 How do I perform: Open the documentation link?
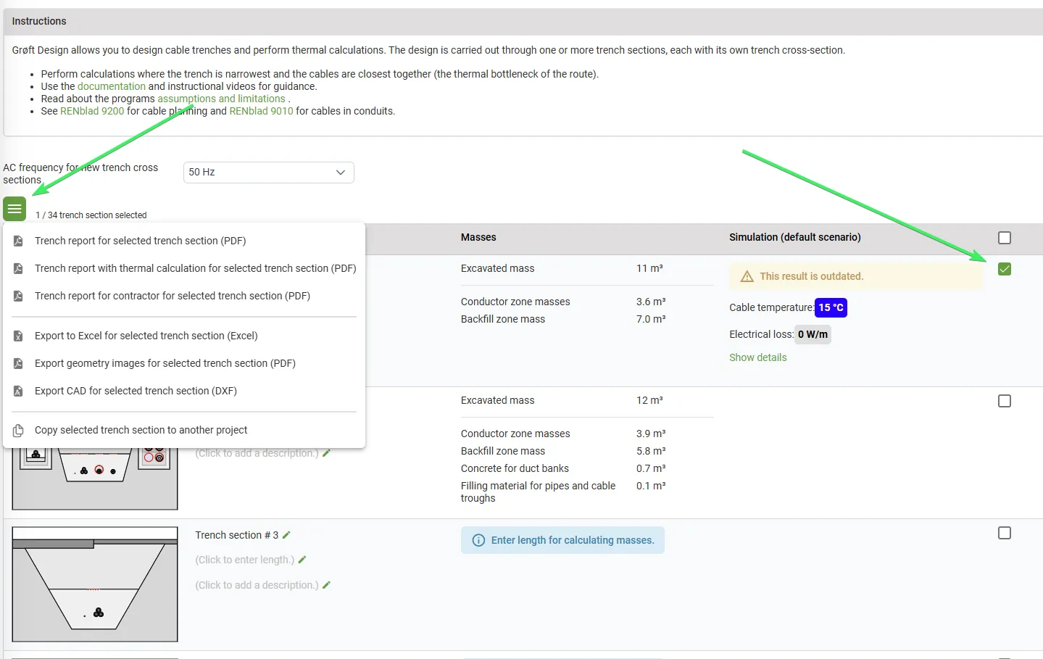pyautogui.click(x=111, y=86)
